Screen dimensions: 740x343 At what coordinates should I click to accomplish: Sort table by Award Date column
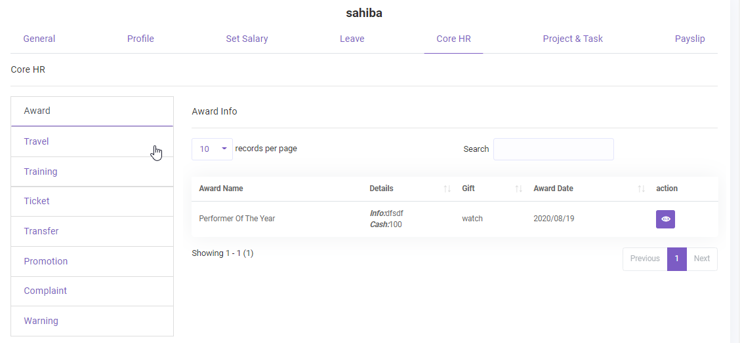point(641,189)
